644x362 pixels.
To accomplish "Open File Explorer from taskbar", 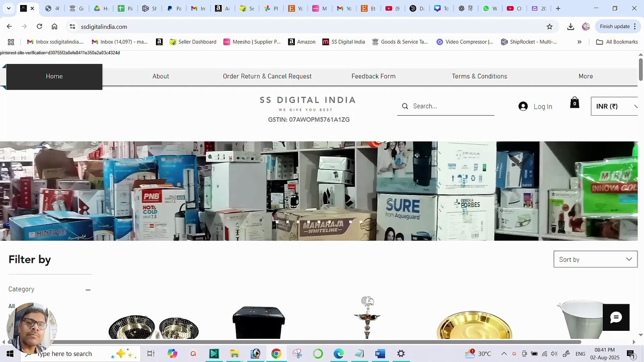I will point(234,354).
